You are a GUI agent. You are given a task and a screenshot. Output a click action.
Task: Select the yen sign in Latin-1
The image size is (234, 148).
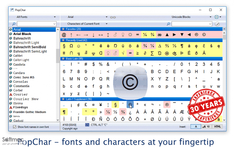101,105
